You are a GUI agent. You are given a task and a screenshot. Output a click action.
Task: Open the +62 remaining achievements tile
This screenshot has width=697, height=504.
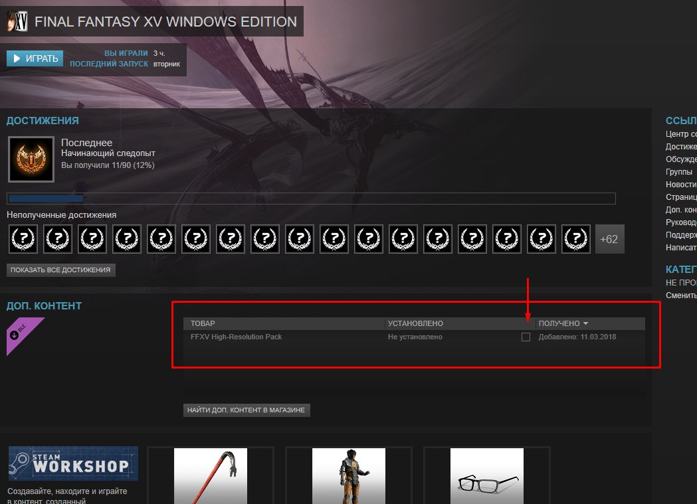(609, 239)
